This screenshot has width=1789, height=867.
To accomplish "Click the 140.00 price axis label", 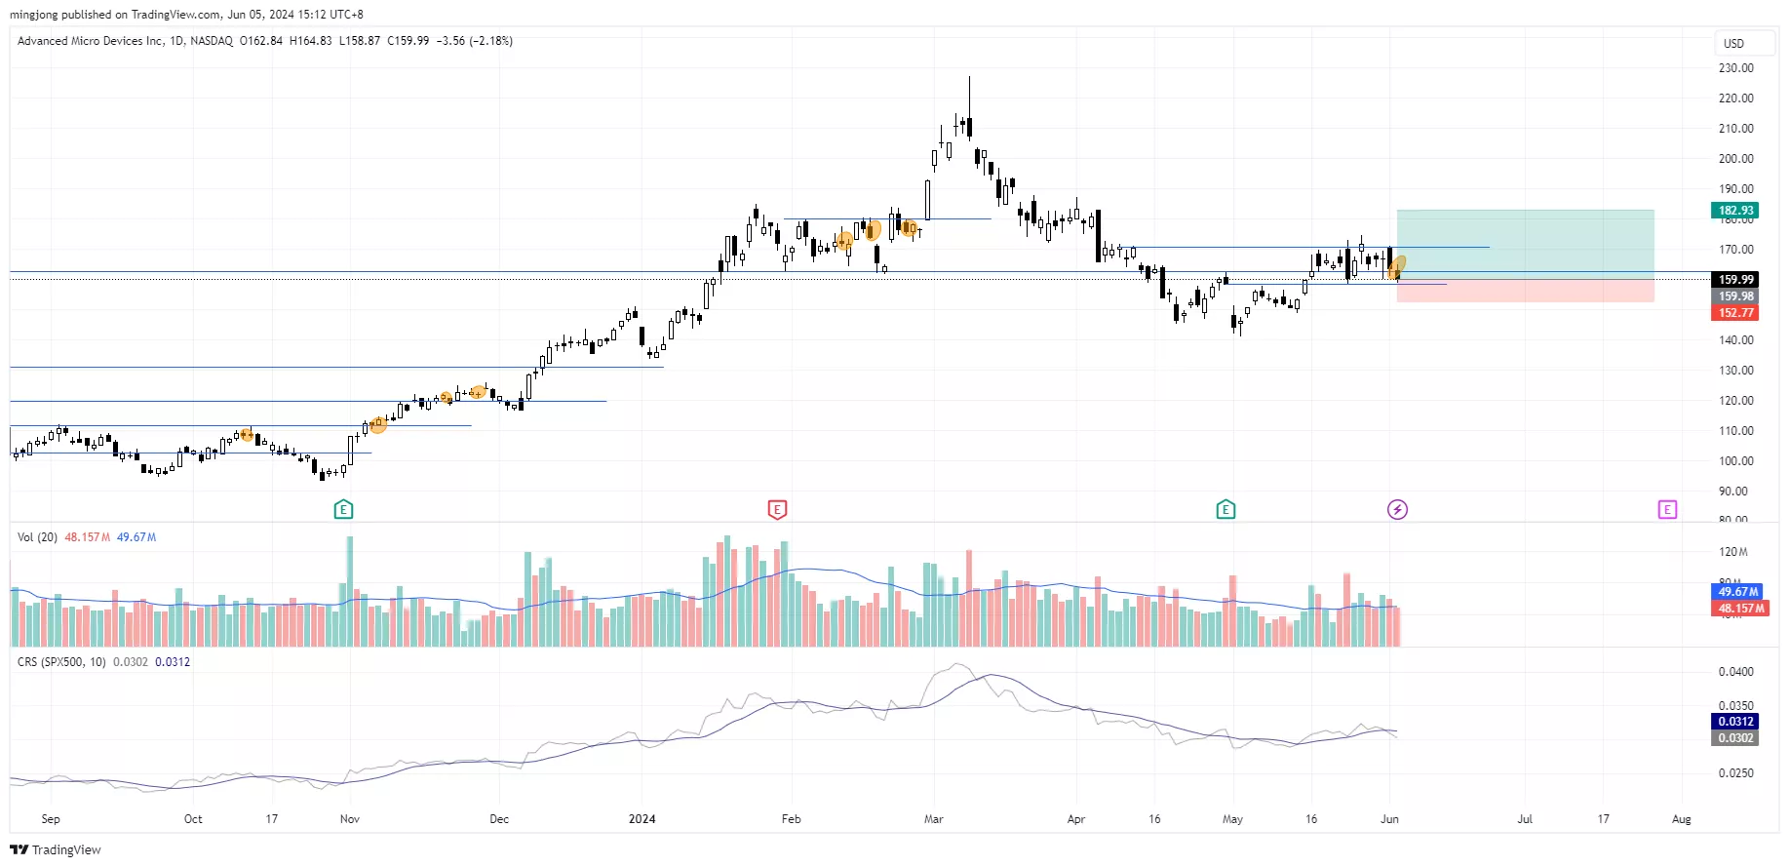I will pos(1736,340).
